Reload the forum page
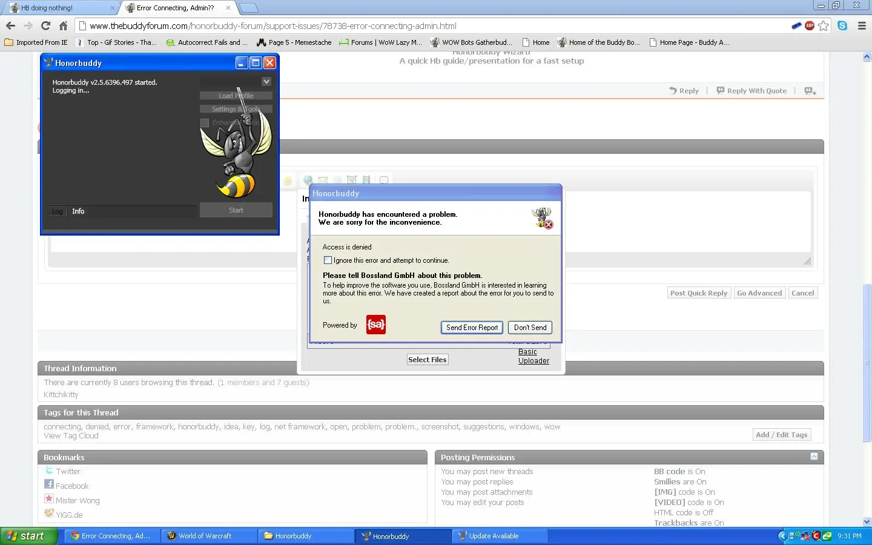 tap(45, 26)
